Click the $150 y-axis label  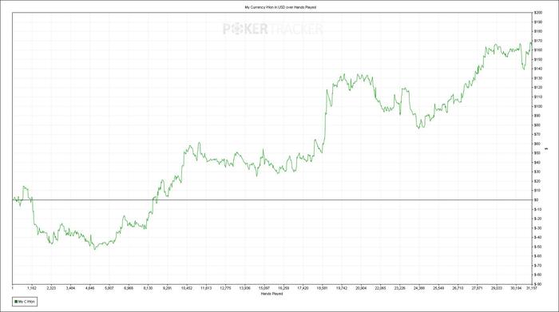point(538,60)
